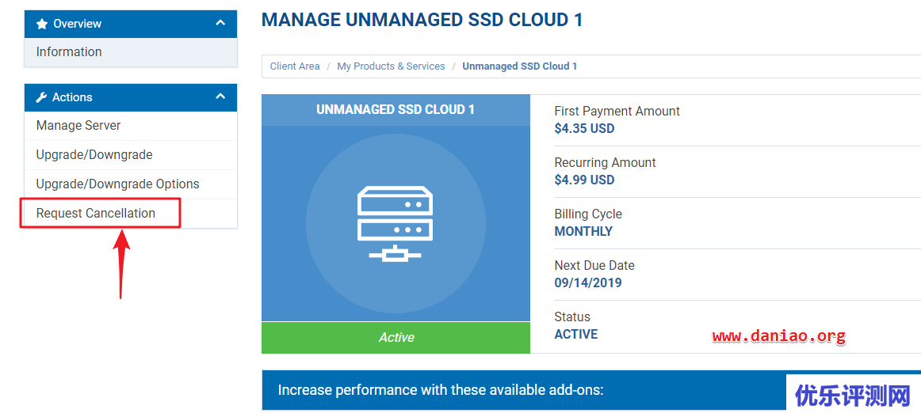Open the Information sidebar item
Screen dimensions: 921x417
(69, 52)
